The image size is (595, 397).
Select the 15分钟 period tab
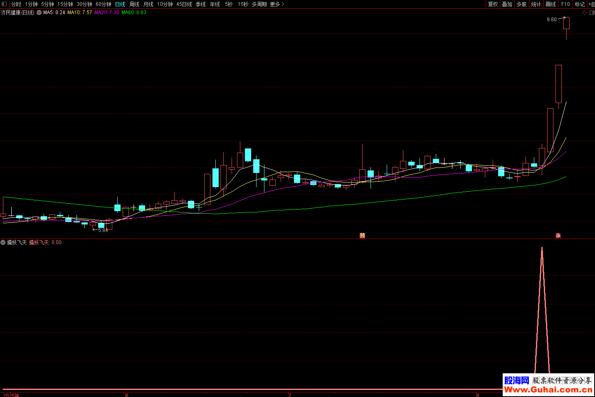(65, 4)
